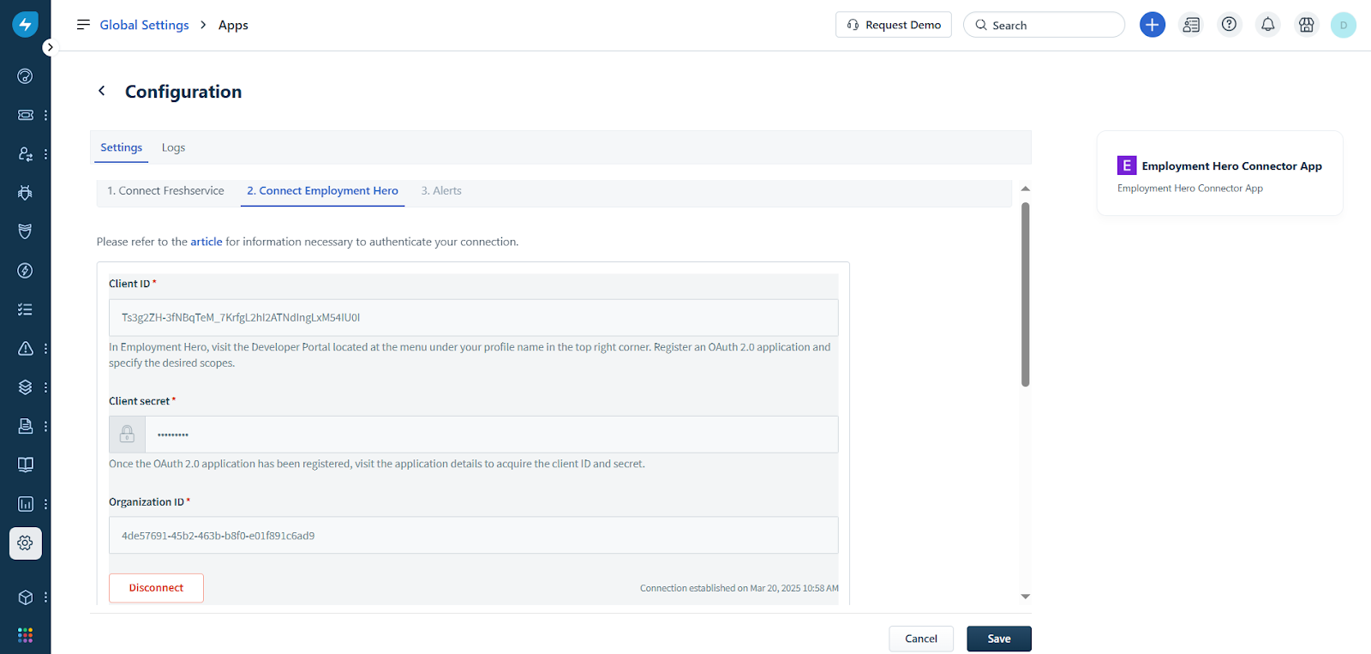Open the news feed icon in the top bar
1371x654 pixels.
tap(1191, 25)
